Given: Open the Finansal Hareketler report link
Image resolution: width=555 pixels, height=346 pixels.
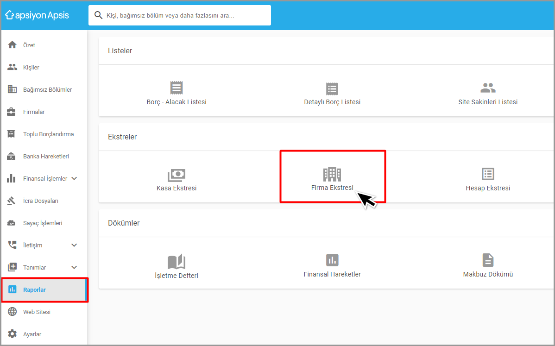Looking at the screenshot, I should click(332, 274).
